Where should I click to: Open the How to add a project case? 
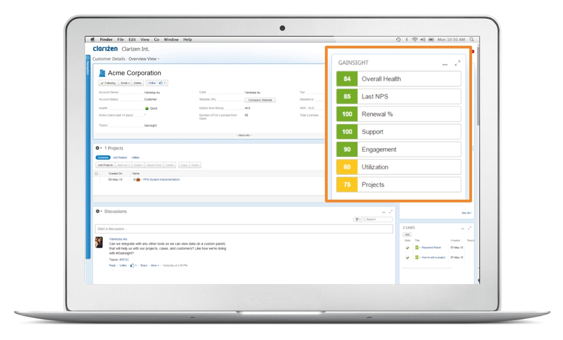click(434, 257)
